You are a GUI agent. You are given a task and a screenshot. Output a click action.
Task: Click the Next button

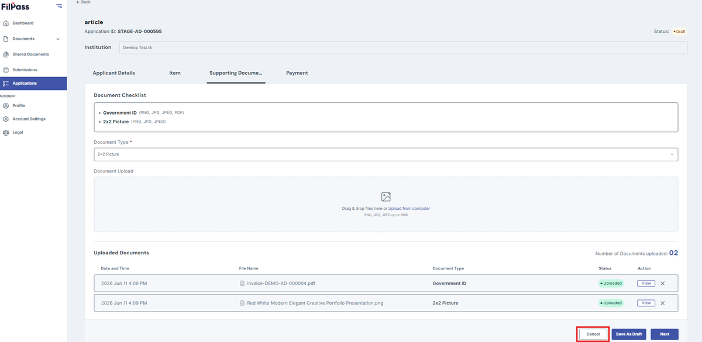pyautogui.click(x=665, y=334)
